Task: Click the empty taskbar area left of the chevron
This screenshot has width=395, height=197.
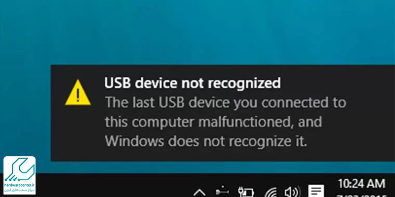Action: (114, 186)
